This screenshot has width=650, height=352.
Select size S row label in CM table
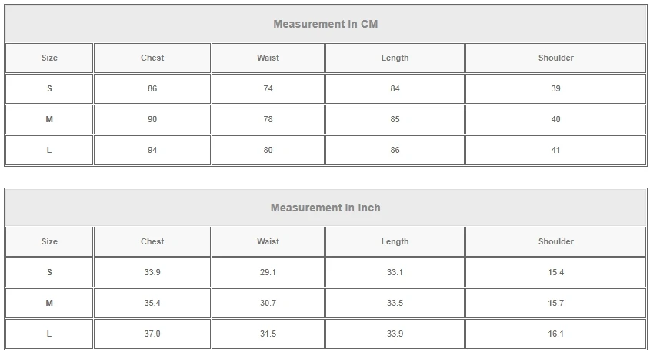click(49, 88)
